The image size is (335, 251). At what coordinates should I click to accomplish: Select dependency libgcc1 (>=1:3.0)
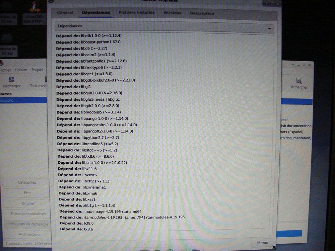point(84,74)
